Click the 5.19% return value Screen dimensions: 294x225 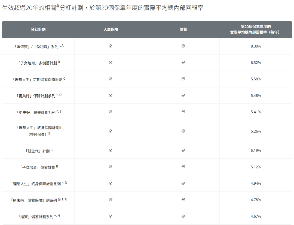256,151
